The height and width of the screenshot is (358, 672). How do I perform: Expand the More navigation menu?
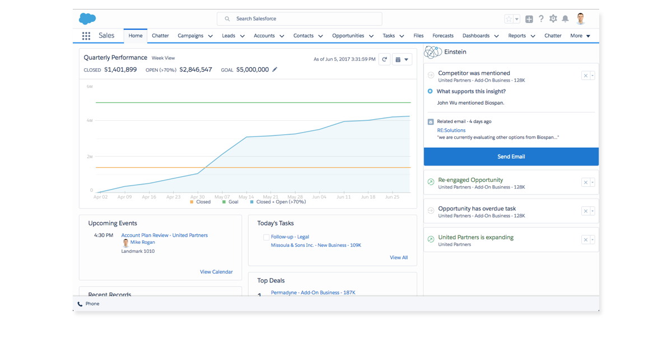coord(580,36)
